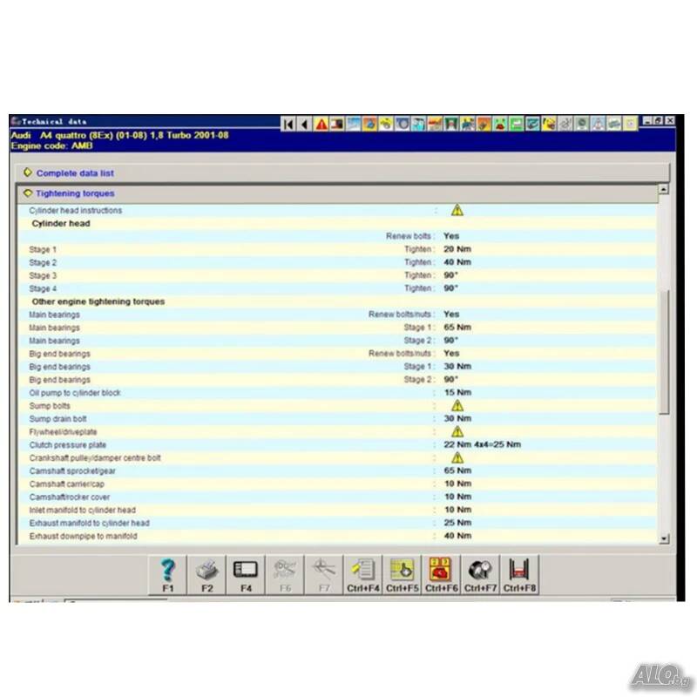The image size is (697, 697).
Task: Select the "Exhaust manifold to cylinder head" label
Action: coord(90,524)
